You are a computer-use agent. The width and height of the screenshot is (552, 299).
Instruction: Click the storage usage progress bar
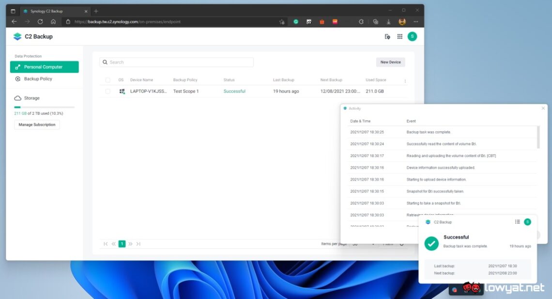click(44, 107)
